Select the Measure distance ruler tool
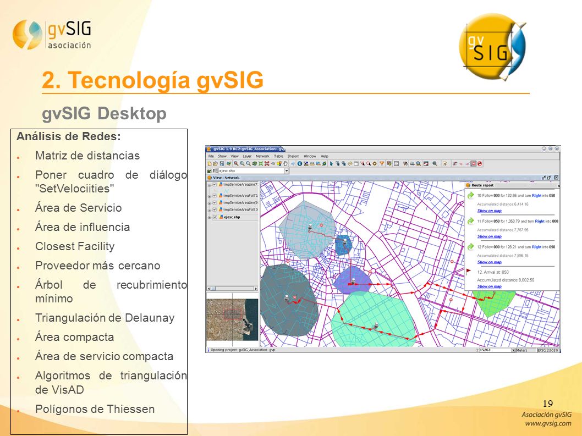582x436 pixels. click(x=312, y=164)
